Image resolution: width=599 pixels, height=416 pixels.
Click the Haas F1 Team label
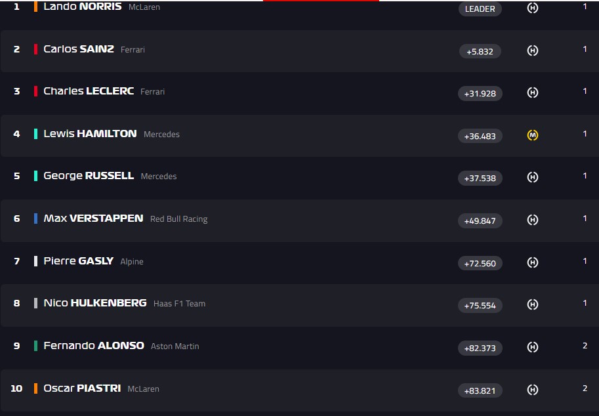click(x=179, y=304)
